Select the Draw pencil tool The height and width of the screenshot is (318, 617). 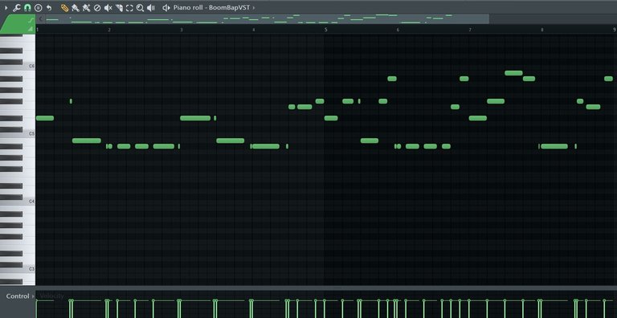pos(64,8)
